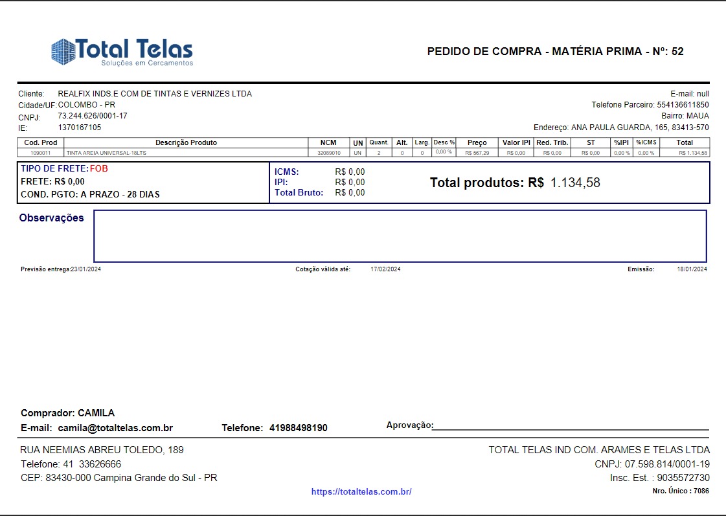Viewport: 726px width, 516px height.
Task: Click the page title Pedido de Compra Nº 52
Action: pos(555,52)
